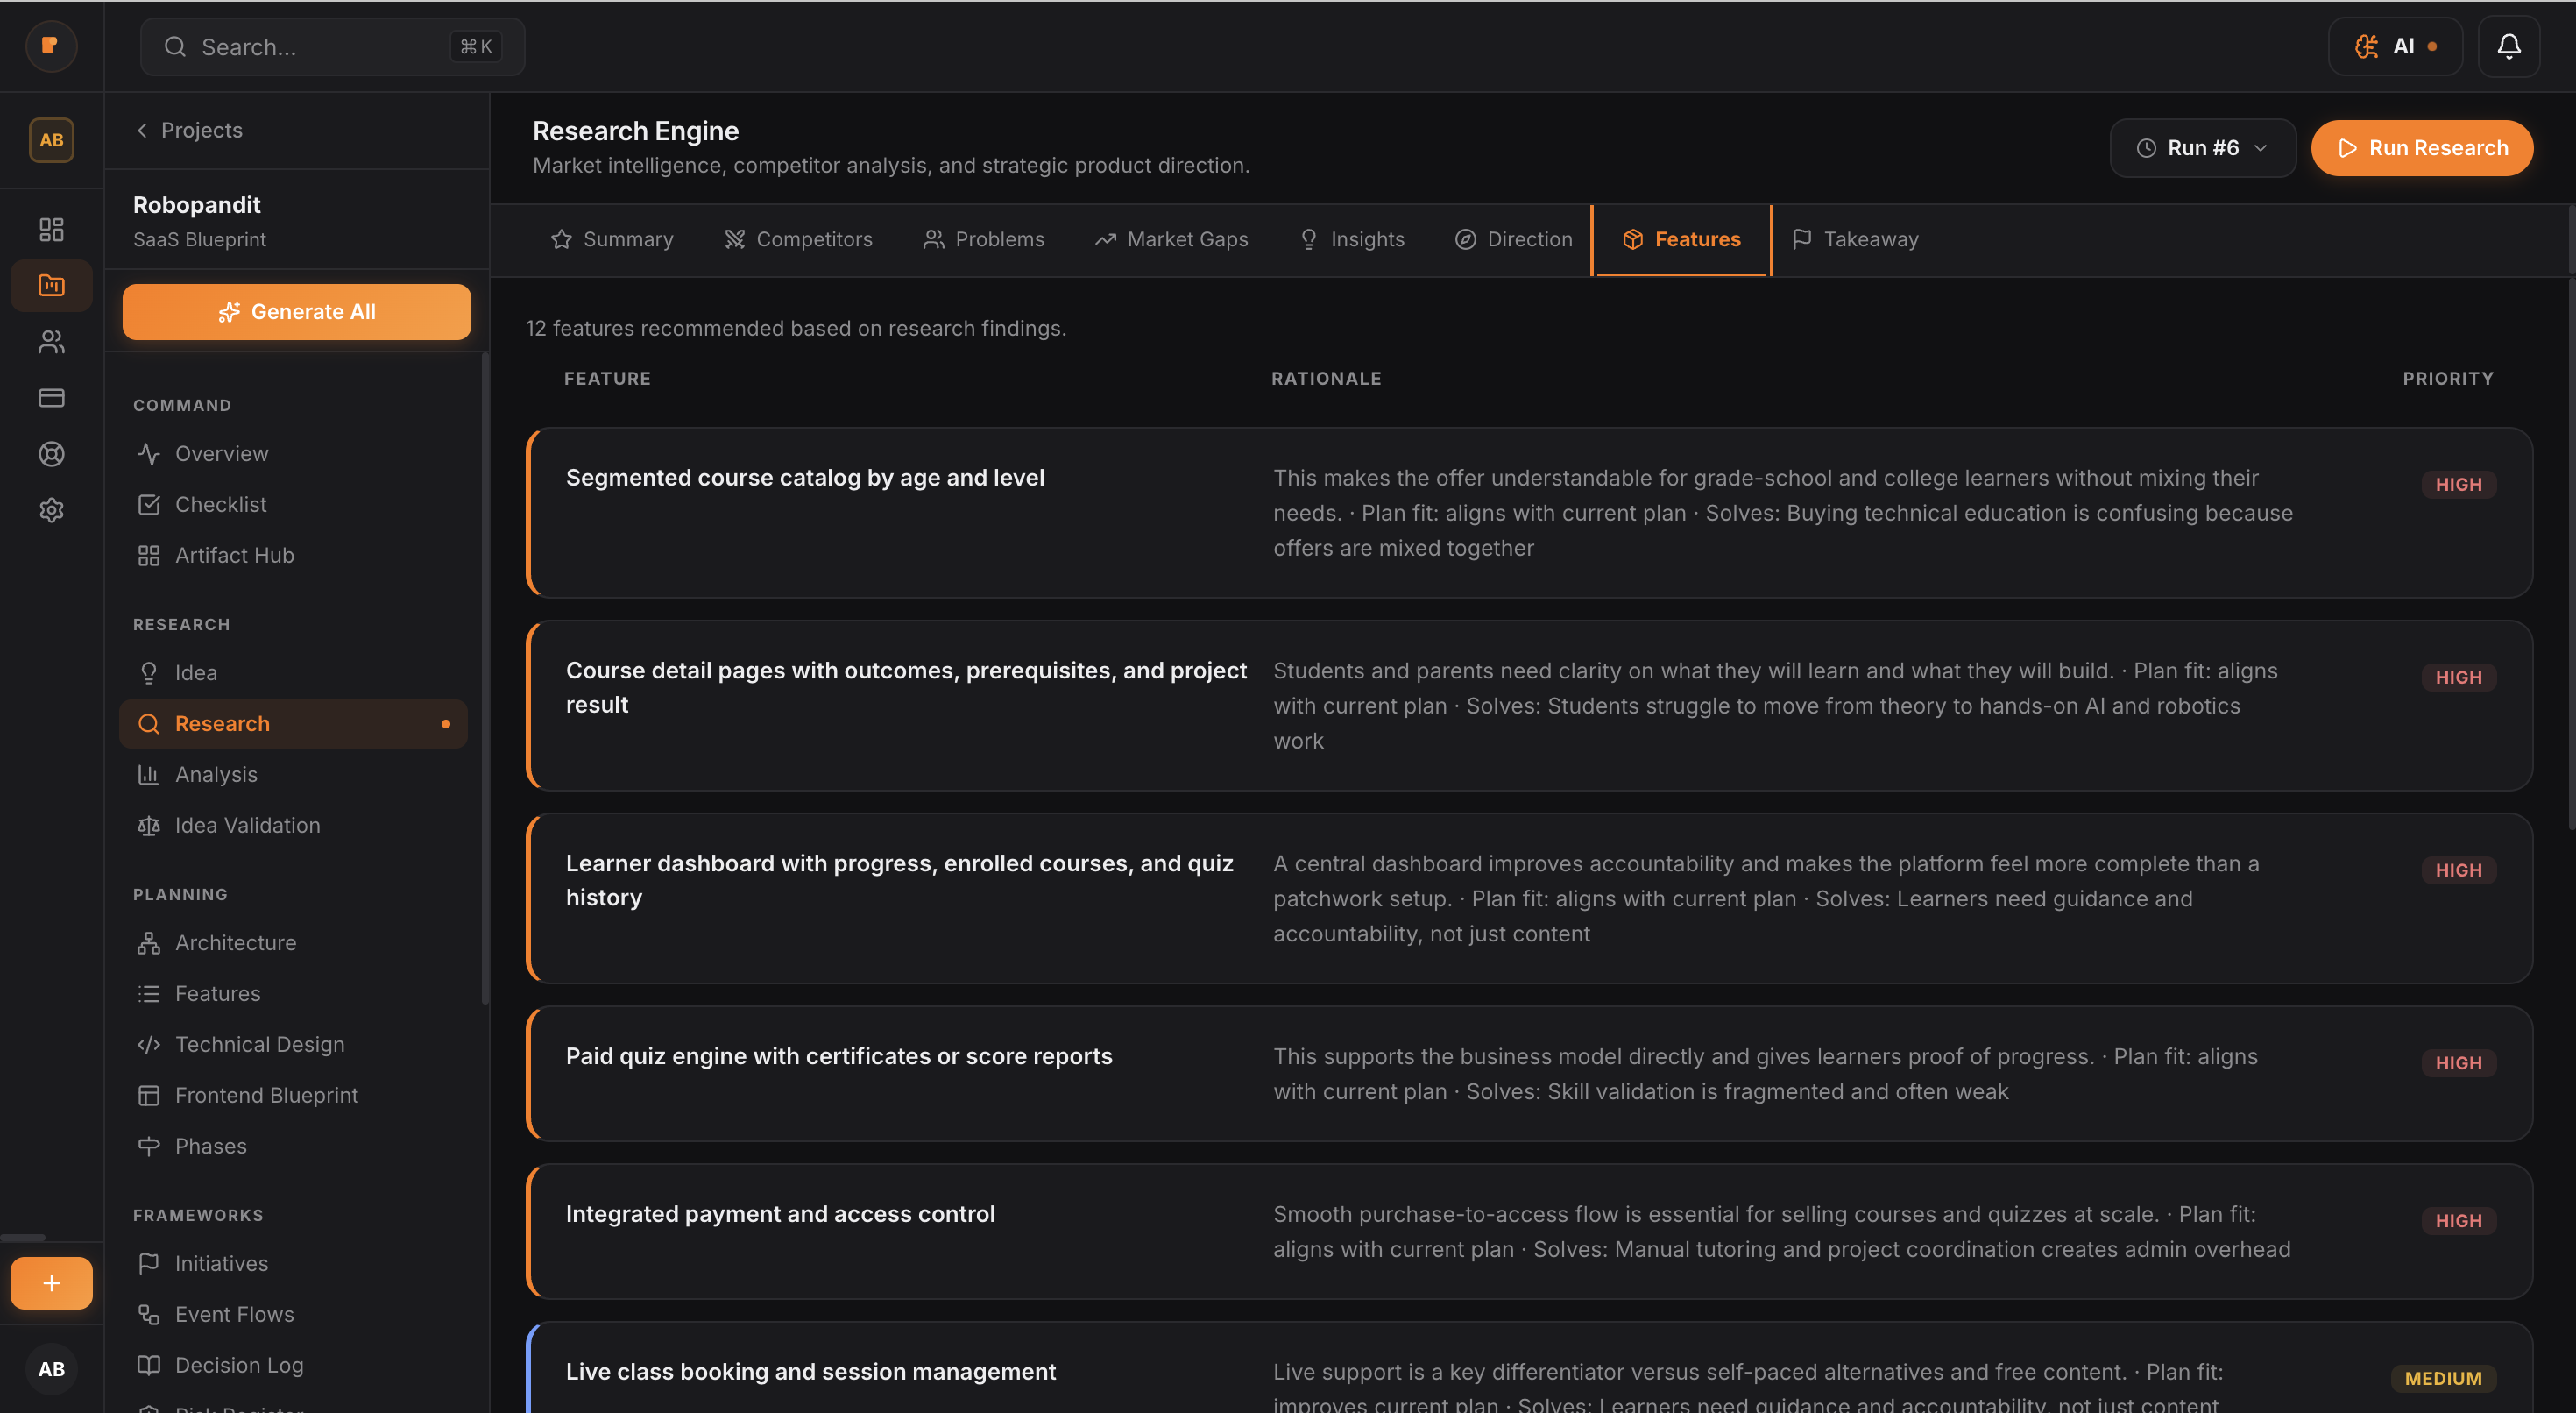Open the AB account avatar at bottom
This screenshot has width=2576, height=1413.
(51, 1369)
